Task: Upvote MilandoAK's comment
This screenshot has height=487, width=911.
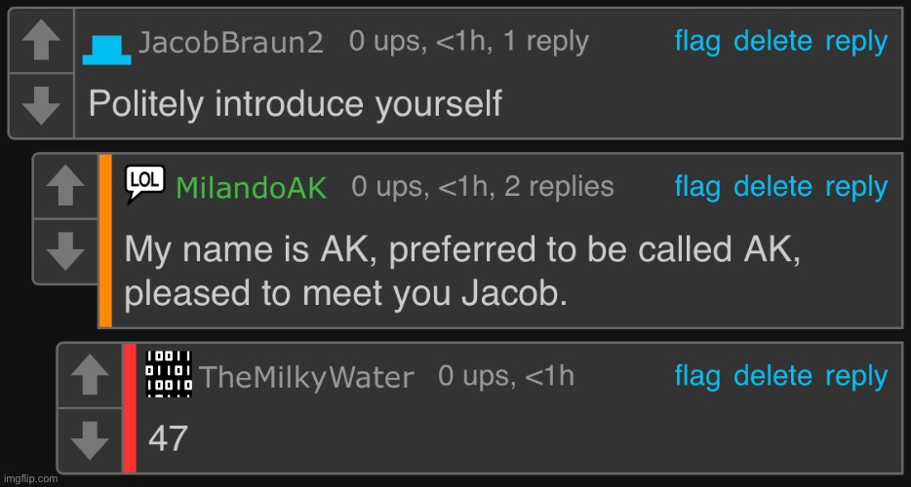Action: tap(65, 186)
